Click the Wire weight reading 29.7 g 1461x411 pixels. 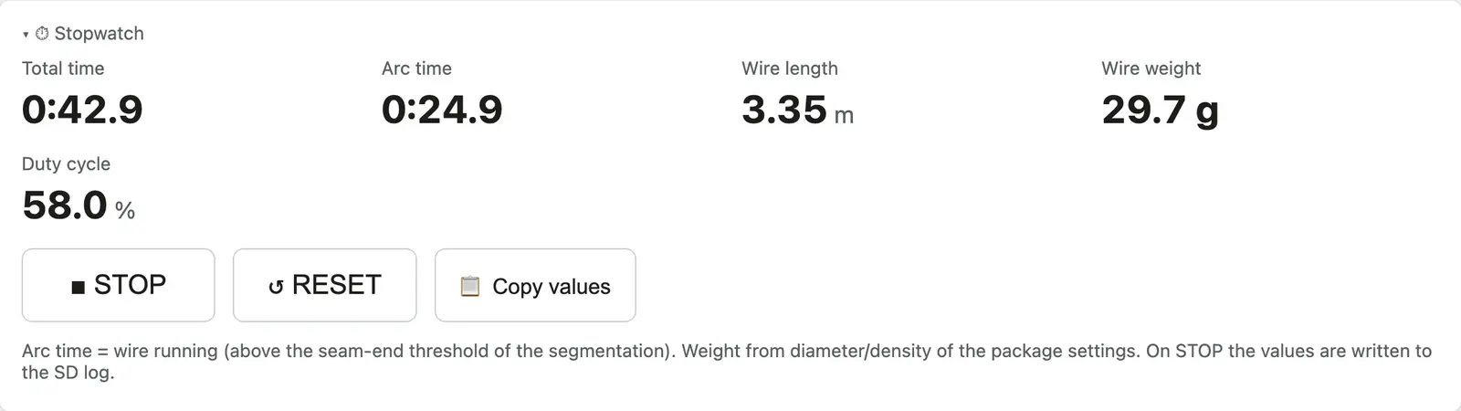coord(1161,111)
